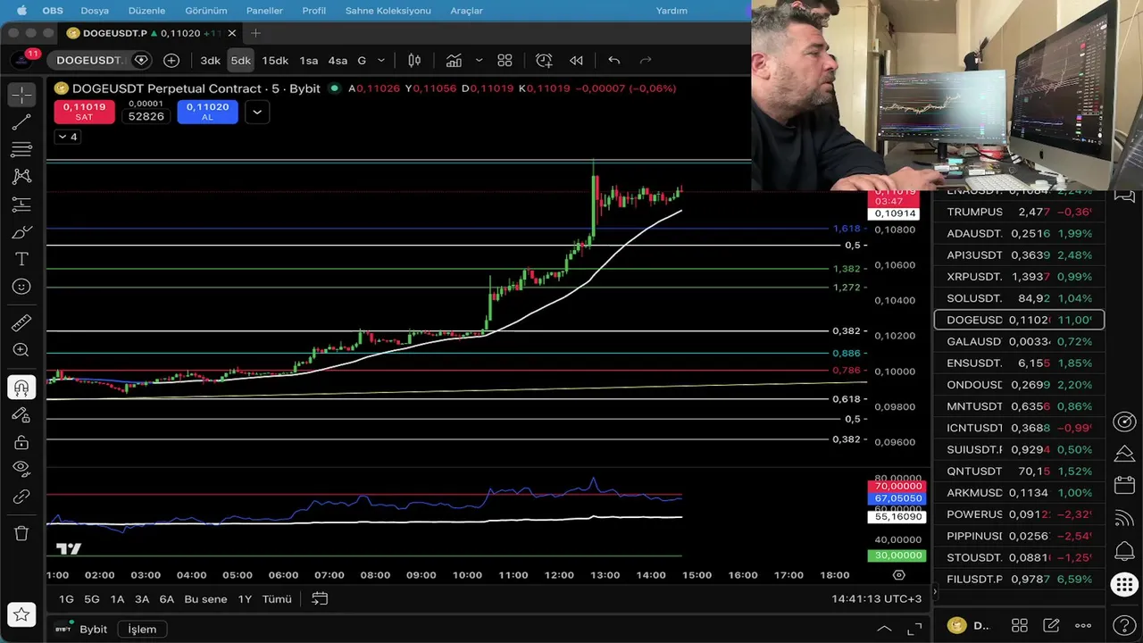This screenshot has height=643, width=1143.
Task: Click the blue AL buy button
Action: [207, 112]
